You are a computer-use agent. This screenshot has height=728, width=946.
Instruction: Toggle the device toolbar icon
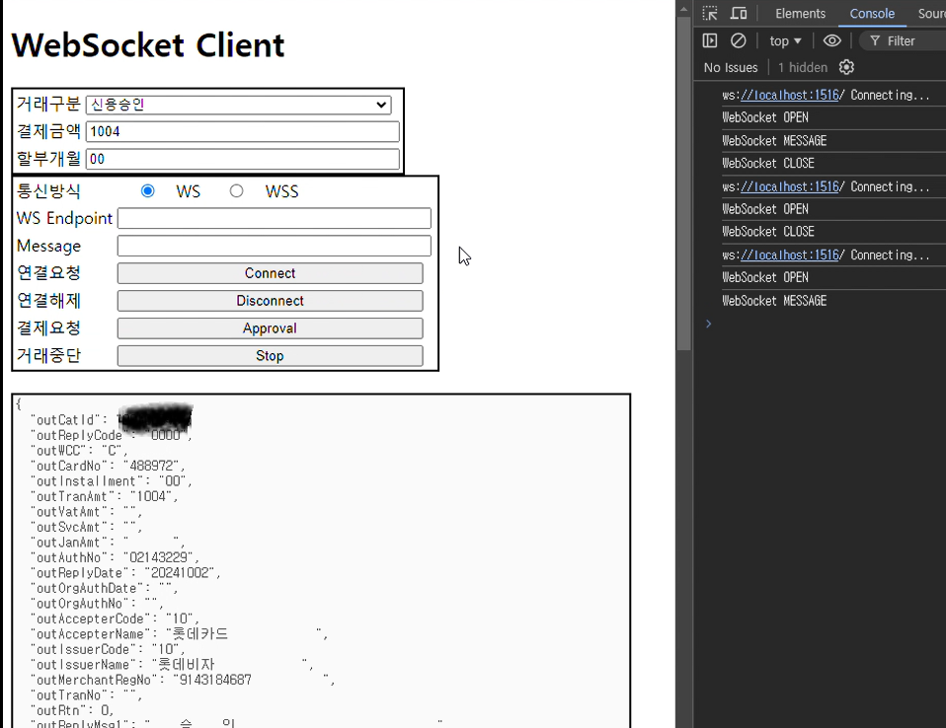(739, 14)
